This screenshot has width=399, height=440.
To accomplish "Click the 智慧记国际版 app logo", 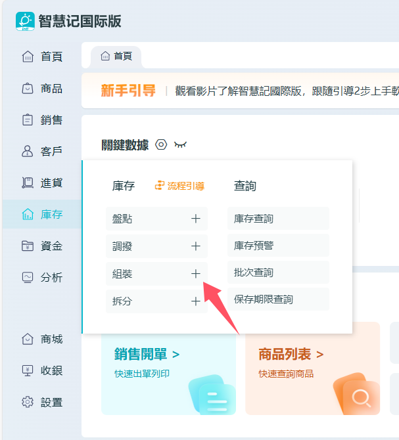I will (x=25, y=21).
